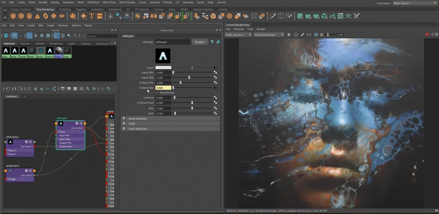Open the Arnold menu in the main menu bar

coord(222,2)
